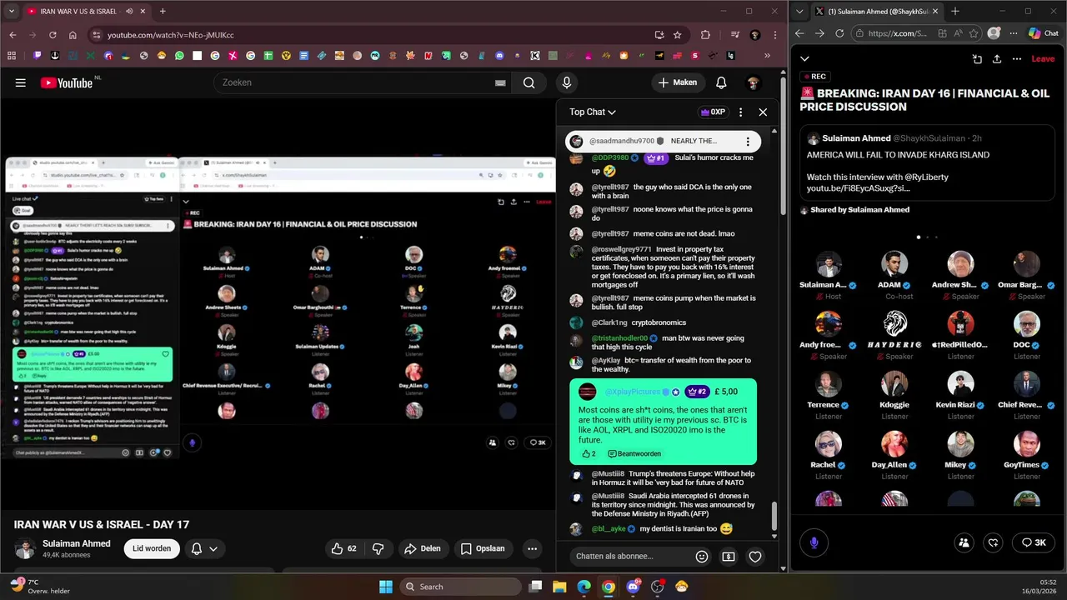Open the WhatsApp bookmark in bookmarks bar
The image size is (1067, 600).
179,56
